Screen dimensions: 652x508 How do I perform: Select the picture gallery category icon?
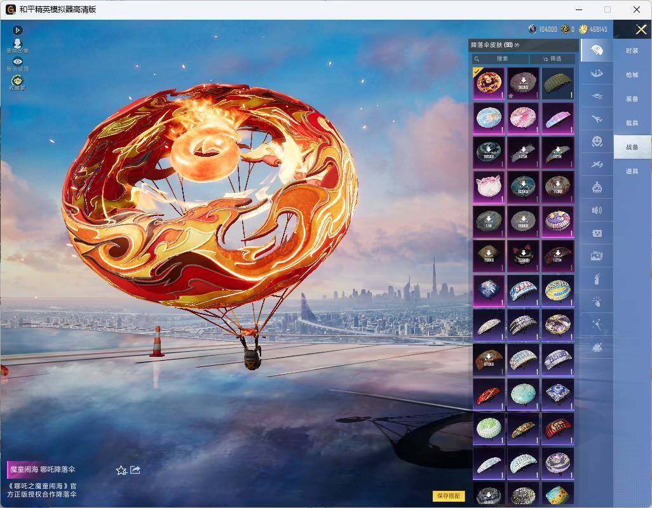click(x=597, y=256)
